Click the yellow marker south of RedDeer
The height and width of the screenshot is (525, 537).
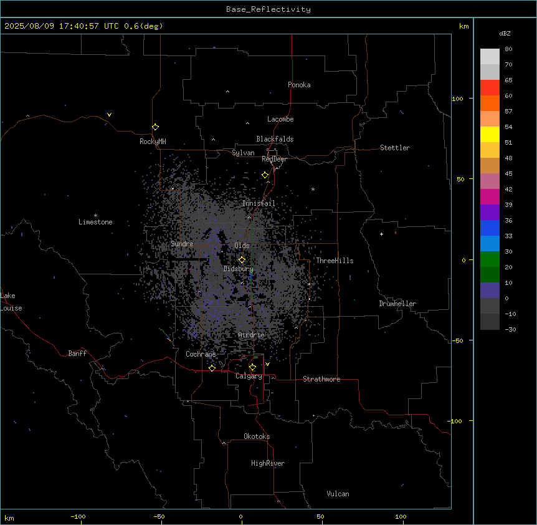pyautogui.click(x=265, y=175)
